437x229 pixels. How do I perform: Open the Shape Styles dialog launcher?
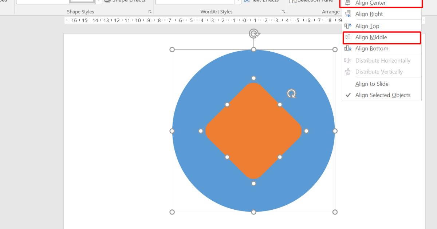pos(150,11)
